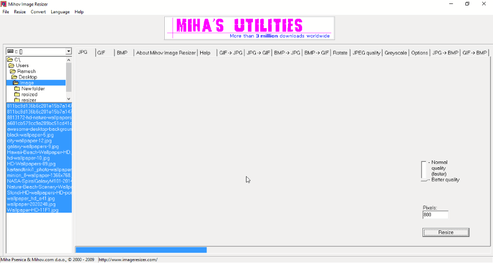Select file HD-Wallpapers-89.jpg

coord(39,164)
